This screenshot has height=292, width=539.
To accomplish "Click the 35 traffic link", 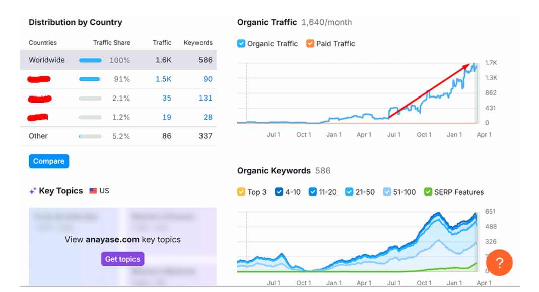I will point(167,98).
